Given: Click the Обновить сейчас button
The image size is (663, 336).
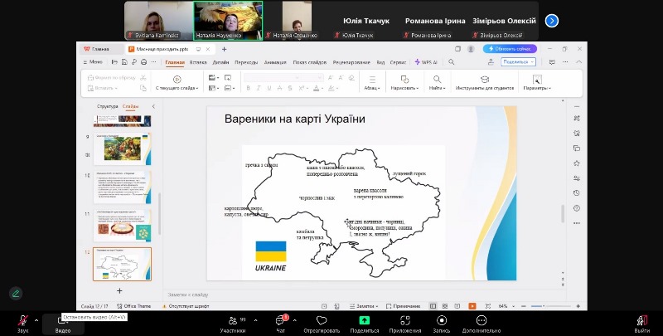Looking at the screenshot, I should pos(514,49).
